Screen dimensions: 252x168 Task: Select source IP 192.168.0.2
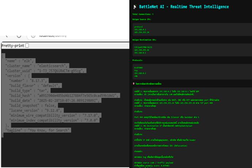pyautogui.click(x=140, y=30)
